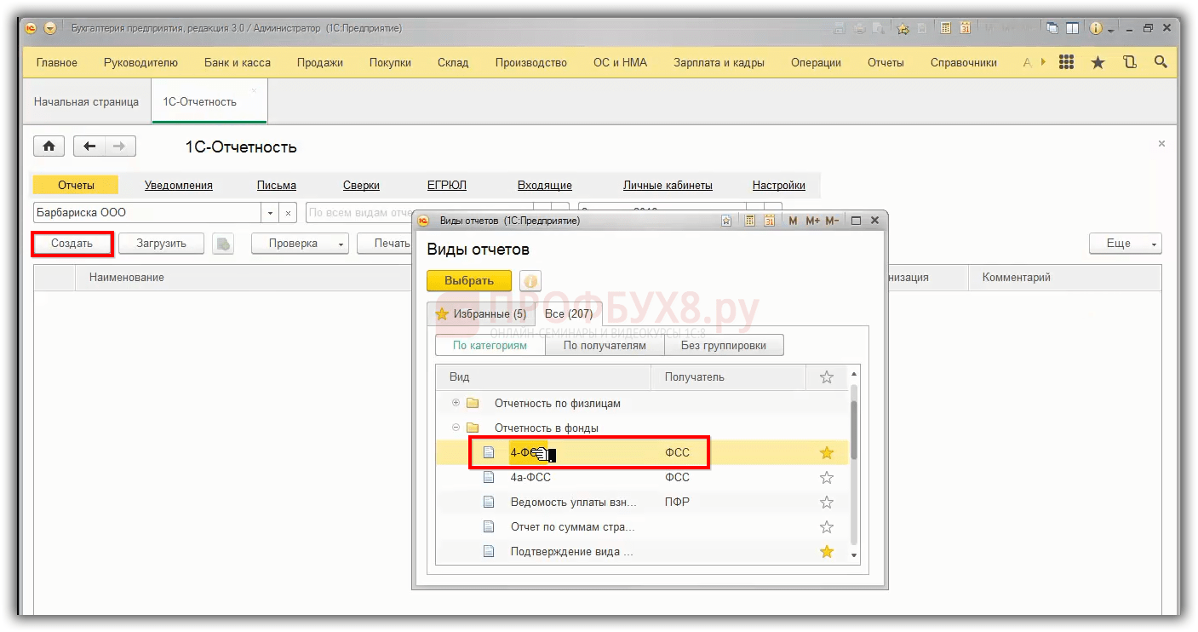Open the Проверка dropdown button
Image resolution: width=1198 pixels, height=632 pixels.
pyautogui.click(x=300, y=244)
